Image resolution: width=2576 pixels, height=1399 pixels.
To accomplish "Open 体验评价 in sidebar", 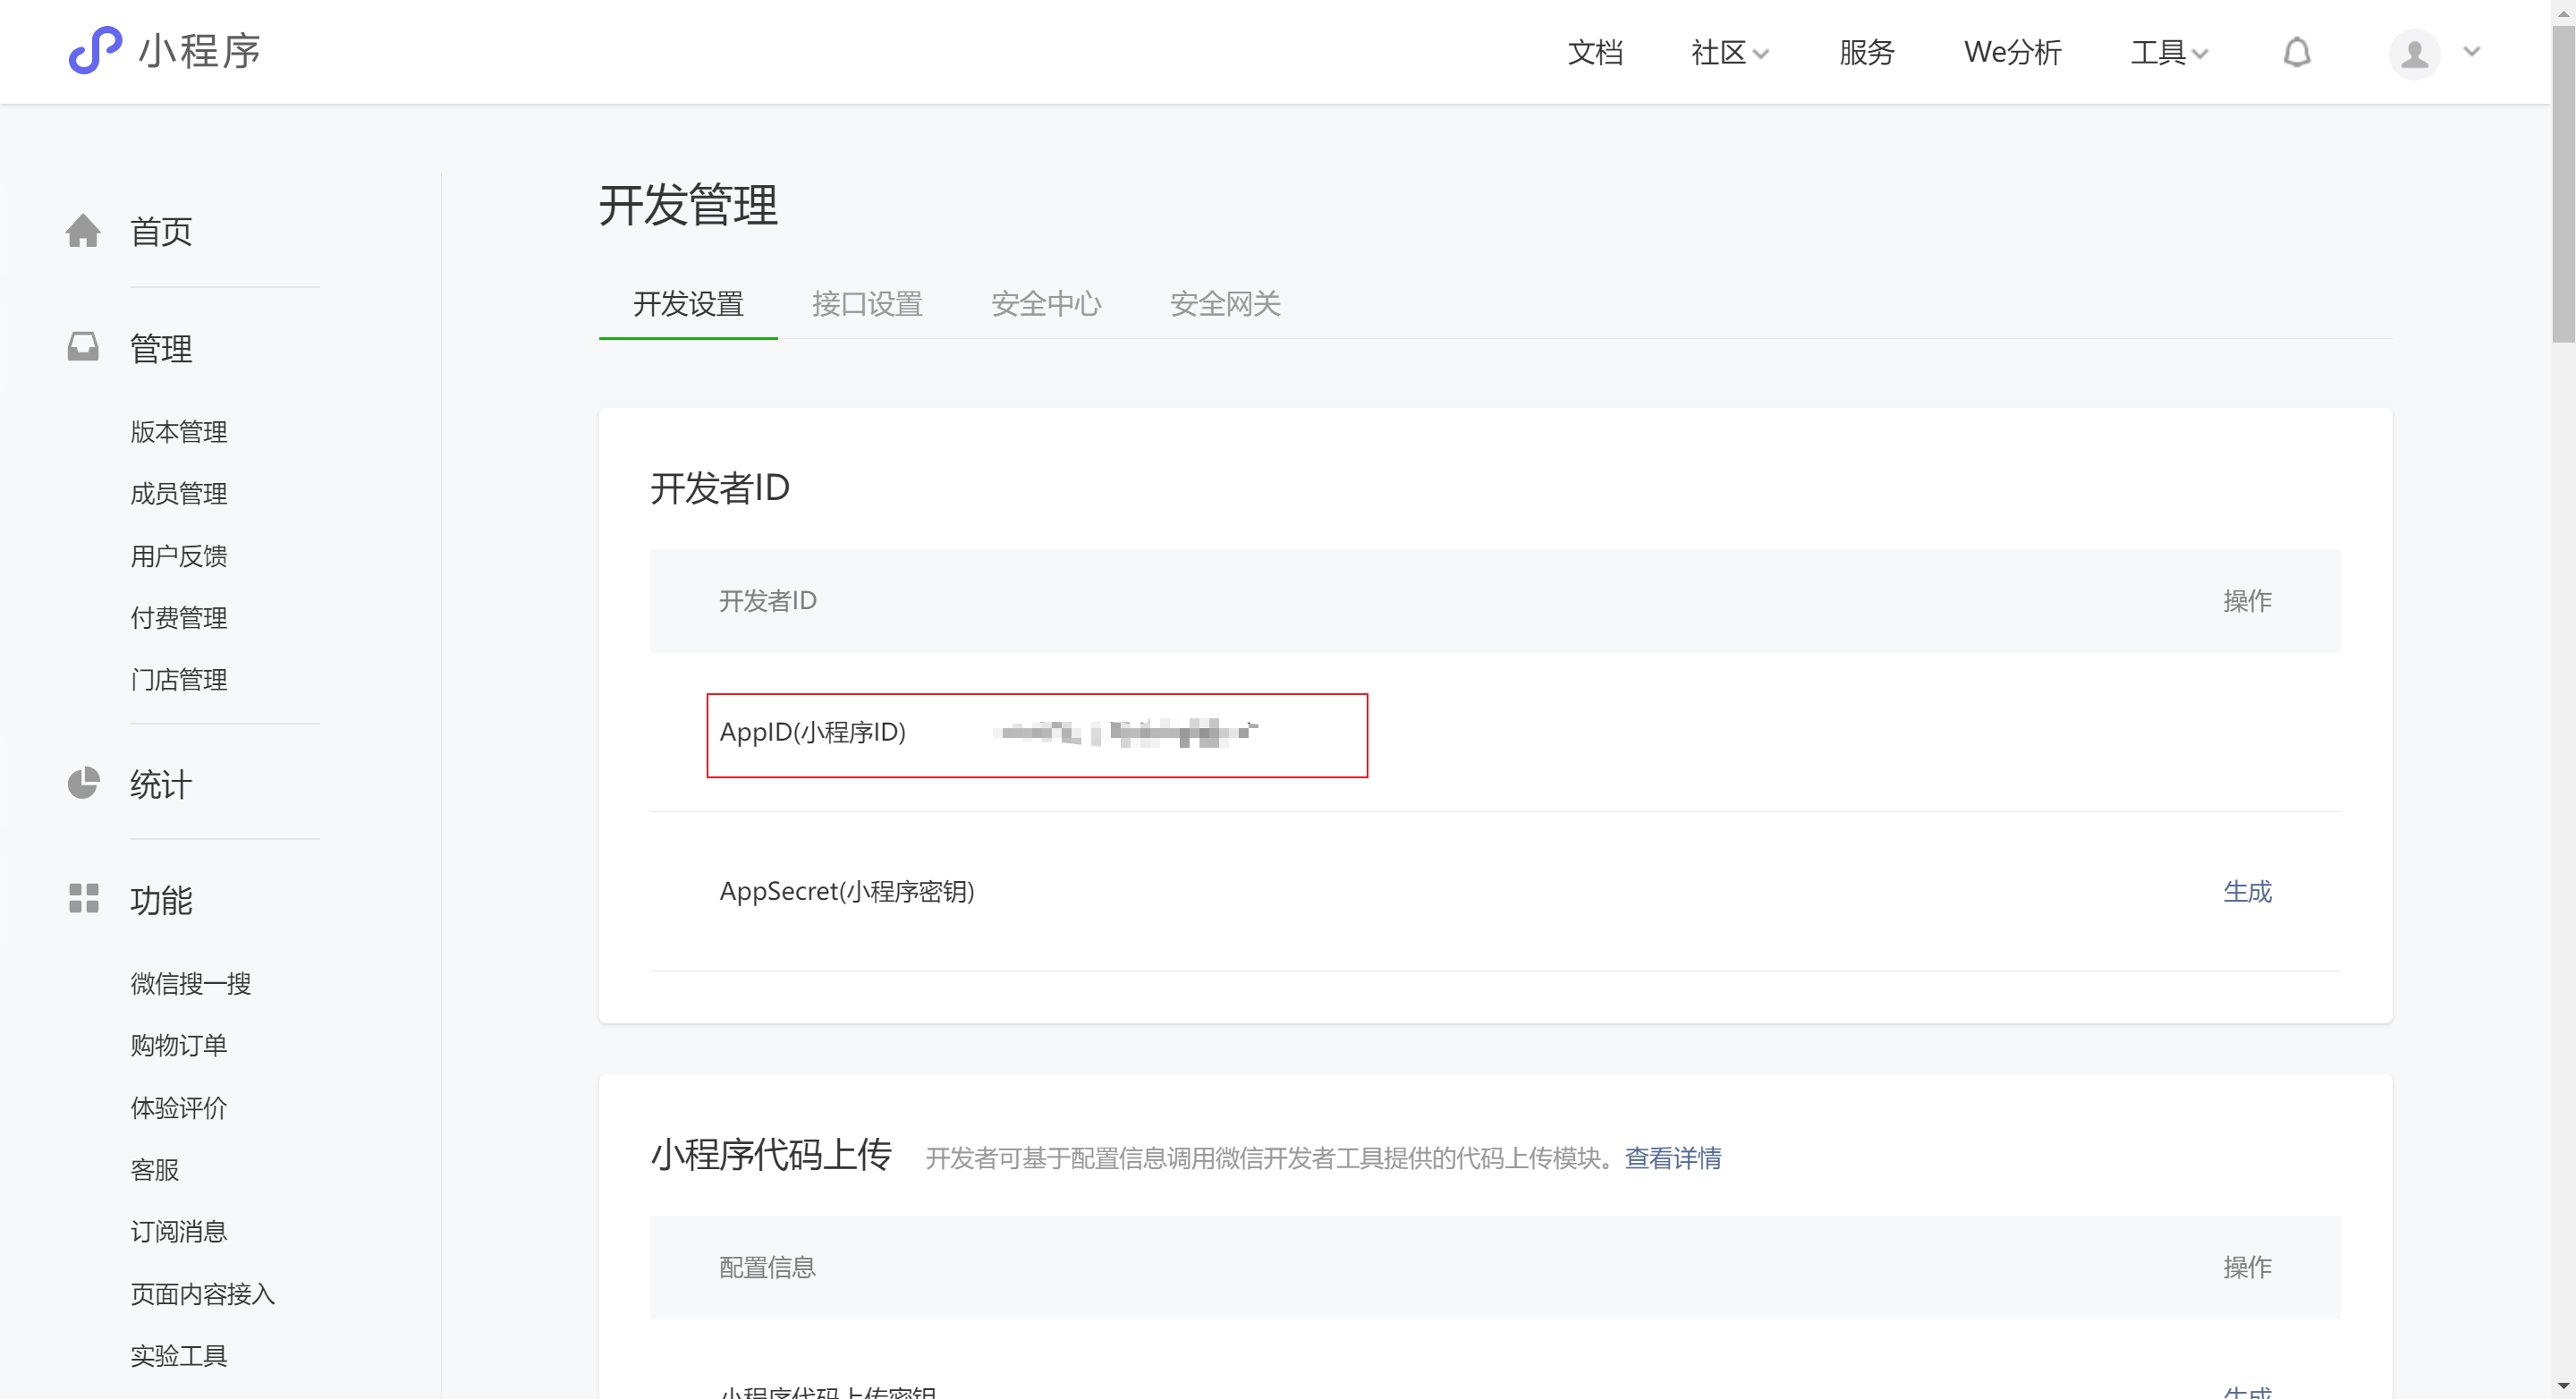I will [x=179, y=1108].
